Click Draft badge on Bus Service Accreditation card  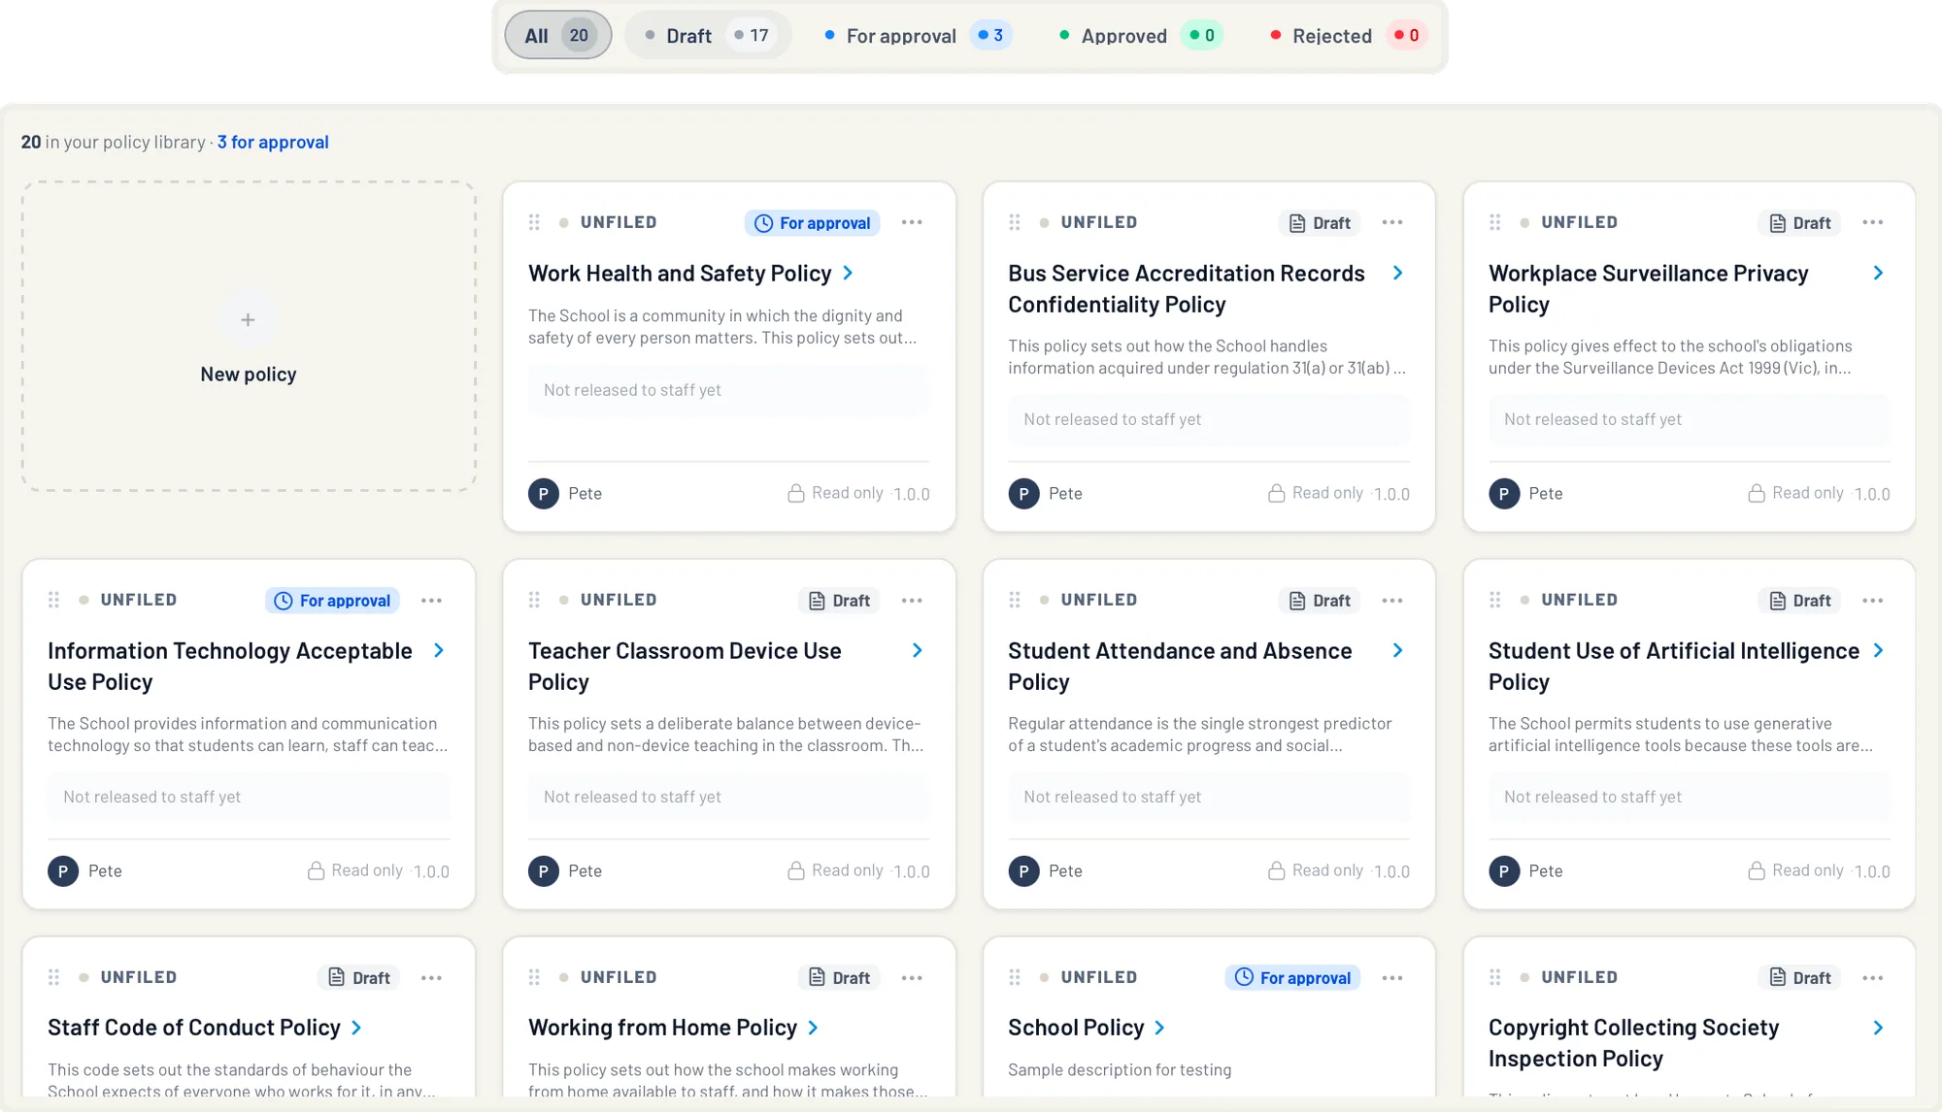[1320, 223]
